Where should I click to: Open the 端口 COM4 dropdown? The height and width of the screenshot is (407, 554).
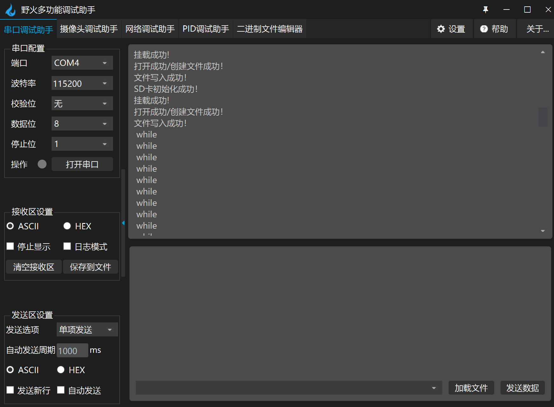click(82, 63)
